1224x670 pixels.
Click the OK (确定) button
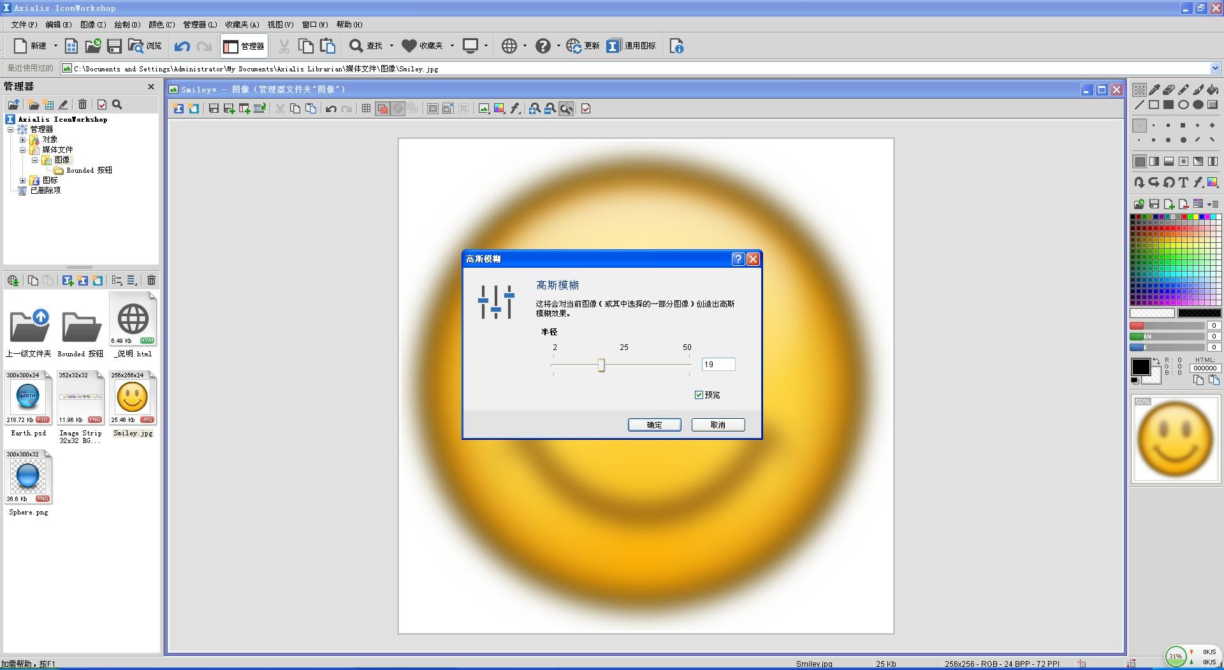(655, 425)
